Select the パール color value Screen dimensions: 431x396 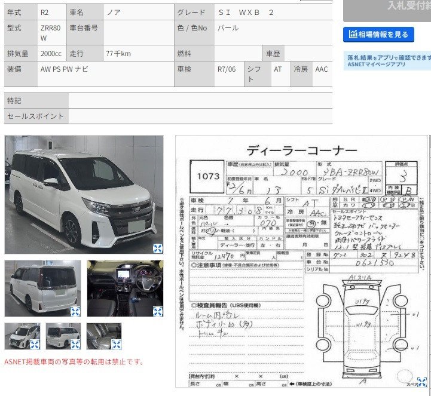(x=228, y=28)
